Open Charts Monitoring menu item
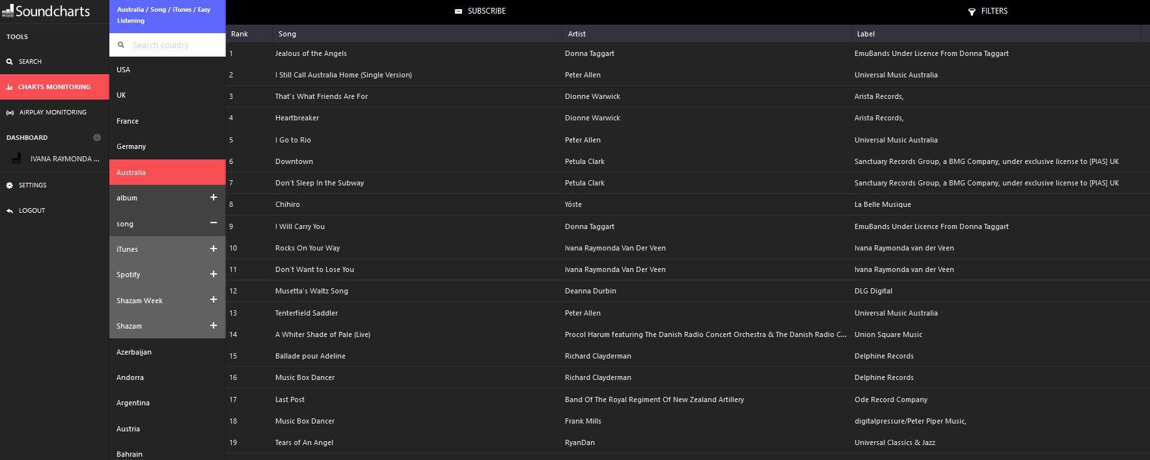 point(55,87)
